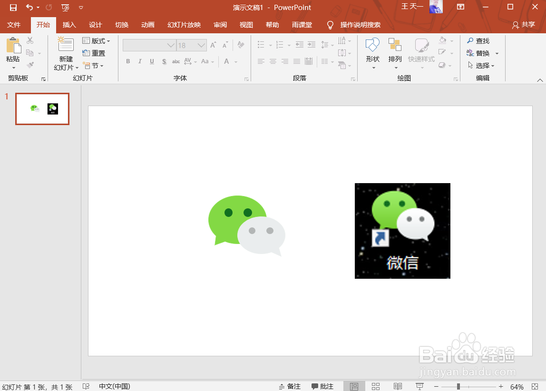Click the 新建幻灯片 new slide icon

[66, 45]
